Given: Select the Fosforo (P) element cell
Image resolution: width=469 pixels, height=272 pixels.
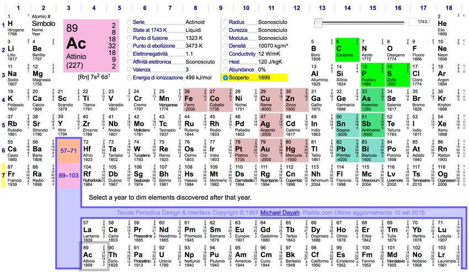Looking at the screenshot, I should click(372, 75).
